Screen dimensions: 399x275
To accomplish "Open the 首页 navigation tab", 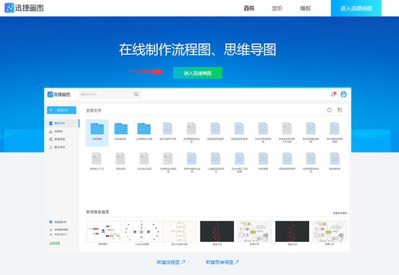I will click(249, 8).
